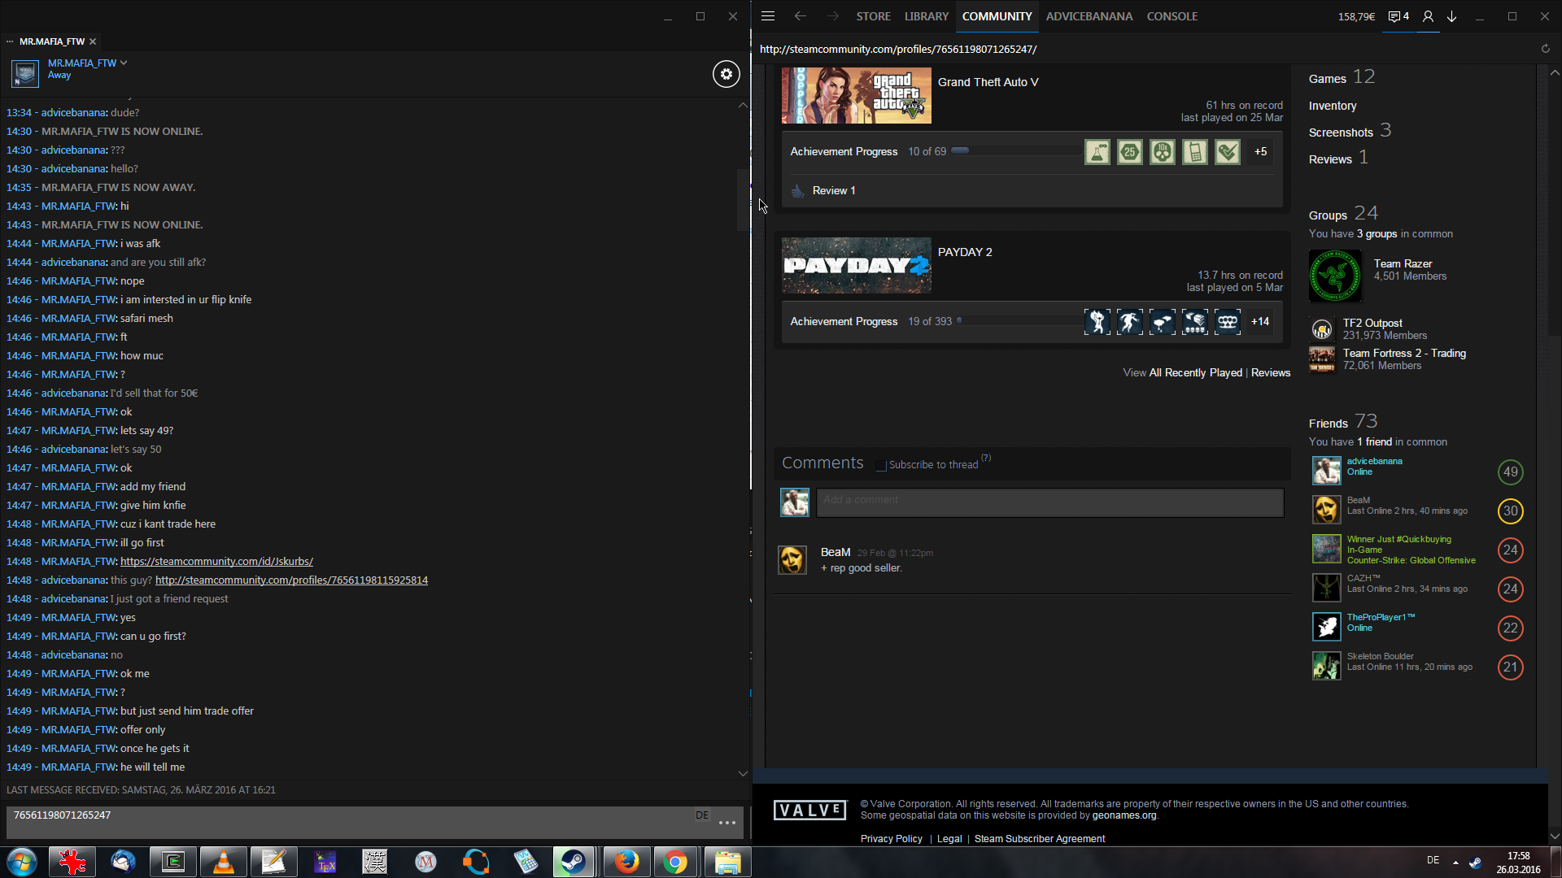Viewport: 1562px width, 878px height.
Task: Close the MR.MAFIA_FTW chat tab
Action: coord(93,41)
